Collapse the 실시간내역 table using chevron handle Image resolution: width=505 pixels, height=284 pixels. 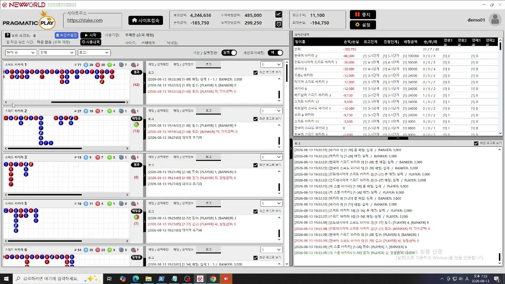coord(398,138)
